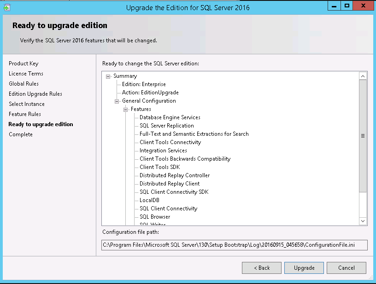Select 'Action: EditionUpgrade' tree row
The image size is (376, 284).
tap(150, 93)
